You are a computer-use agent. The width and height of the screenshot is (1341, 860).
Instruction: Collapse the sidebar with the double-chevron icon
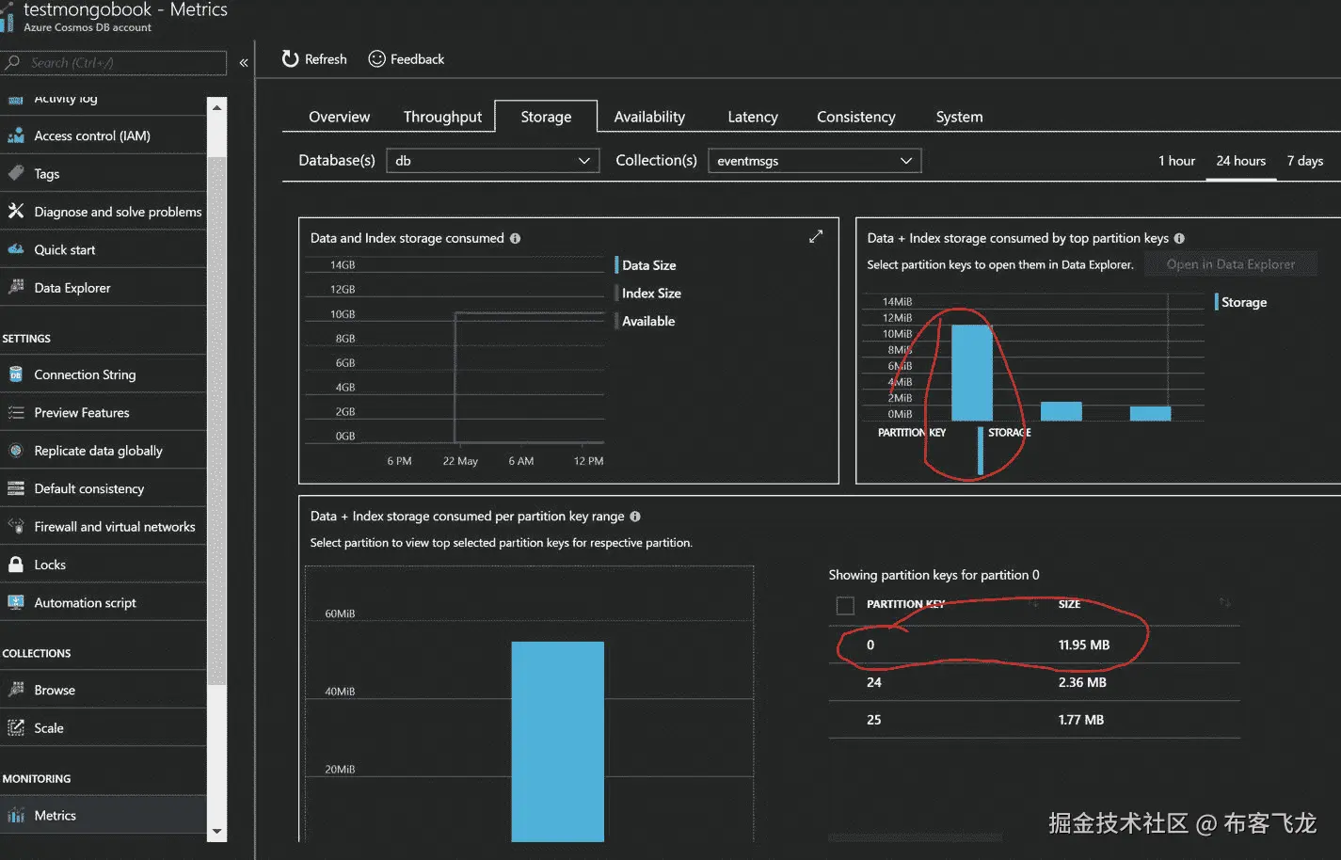[x=244, y=63]
